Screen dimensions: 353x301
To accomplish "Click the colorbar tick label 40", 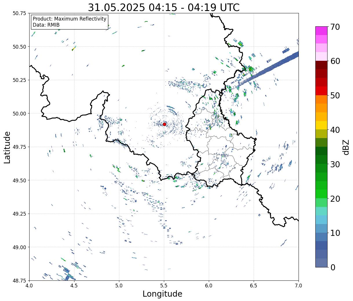I will pos(335,130).
